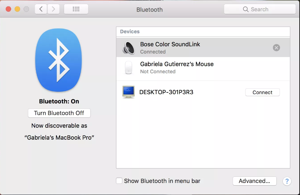Click the Bose speaker device icon
This screenshot has height=195, width=300.
128,48
